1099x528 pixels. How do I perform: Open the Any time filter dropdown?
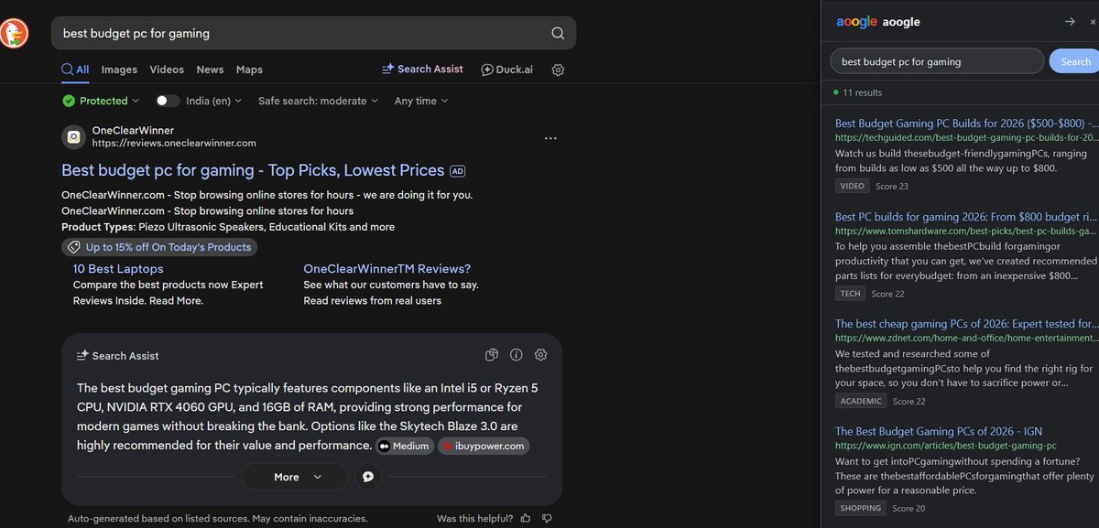[421, 101]
